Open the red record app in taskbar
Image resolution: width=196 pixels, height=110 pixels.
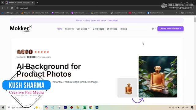tap(72, 107)
